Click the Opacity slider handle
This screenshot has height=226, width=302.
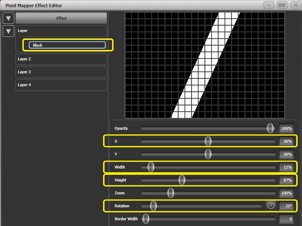(x=271, y=128)
